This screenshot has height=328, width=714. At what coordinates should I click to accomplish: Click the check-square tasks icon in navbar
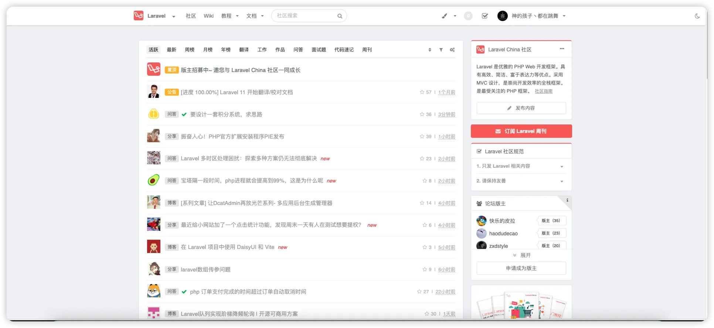click(485, 16)
